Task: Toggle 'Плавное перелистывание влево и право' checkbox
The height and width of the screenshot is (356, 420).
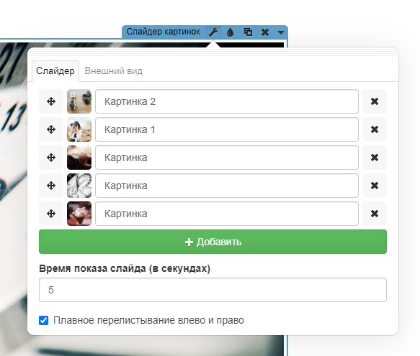Action: (44, 320)
